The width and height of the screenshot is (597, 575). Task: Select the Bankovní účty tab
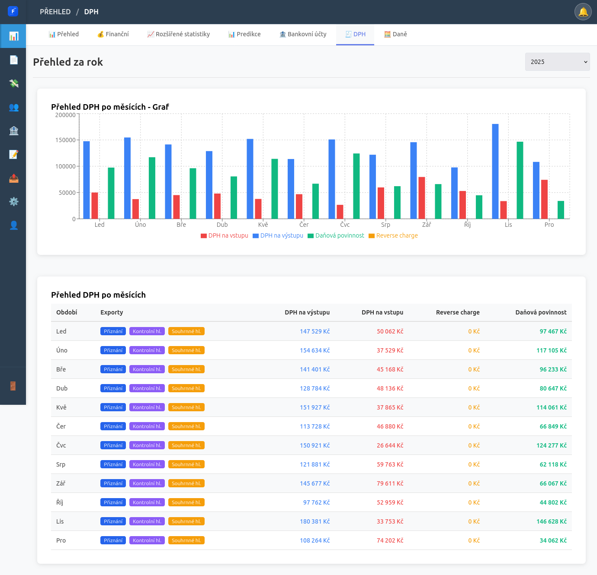point(303,34)
